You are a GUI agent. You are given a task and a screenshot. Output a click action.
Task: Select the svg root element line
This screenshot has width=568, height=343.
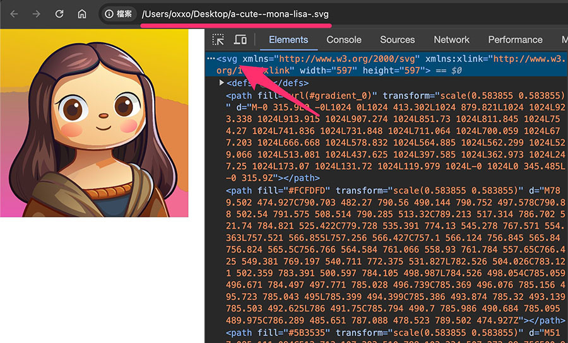pyautogui.click(x=386, y=64)
